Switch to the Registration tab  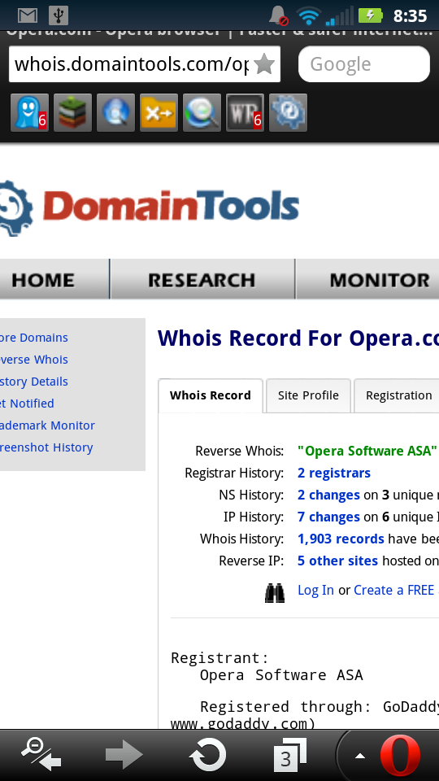point(398,395)
